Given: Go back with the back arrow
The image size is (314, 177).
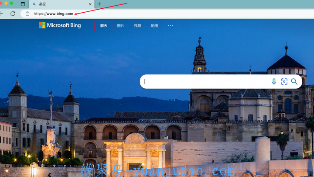Looking at the screenshot, I should pyautogui.click(x=1, y=14).
